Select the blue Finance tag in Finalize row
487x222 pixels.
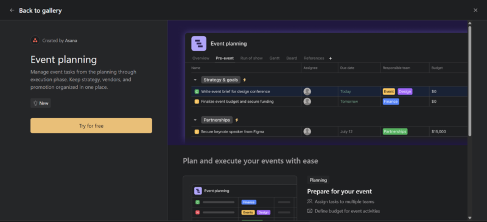pyautogui.click(x=391, y=102)
